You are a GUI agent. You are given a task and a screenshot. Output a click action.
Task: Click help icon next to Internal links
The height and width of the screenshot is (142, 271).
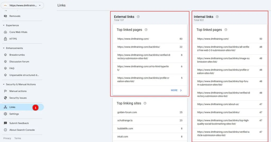[217, 17]
